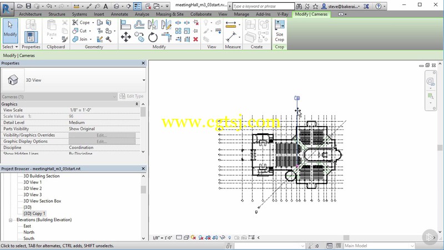Select the Trim/Extend to Corner tool
The image size is (444, 250).
pos(167,37)
